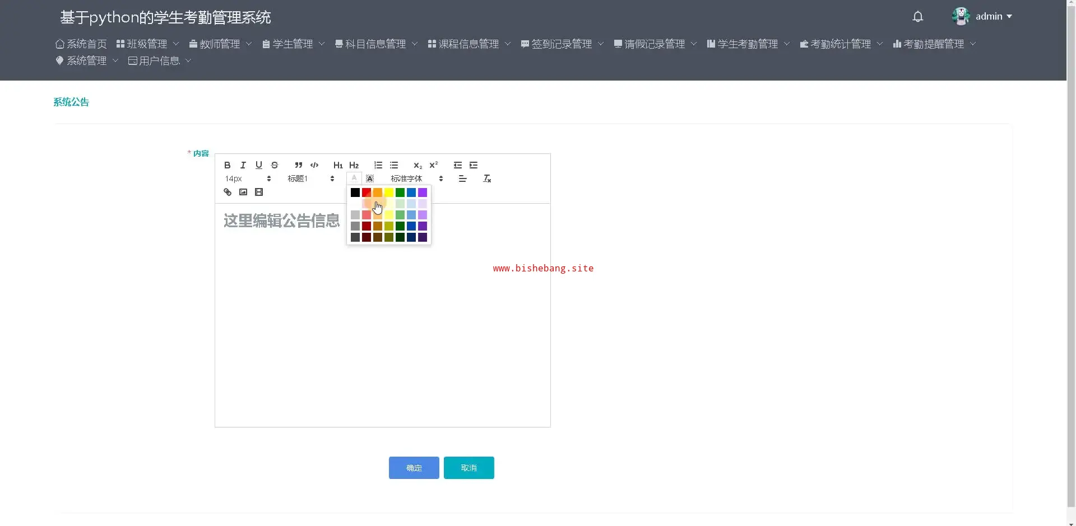Open the notification bell
The width and height of the screenshot is (1076, 526).
(x=917, y=17)
